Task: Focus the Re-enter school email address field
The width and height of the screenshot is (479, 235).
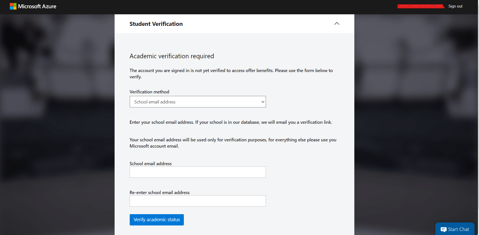Action: pyautogui.click(x=198, y=201)
